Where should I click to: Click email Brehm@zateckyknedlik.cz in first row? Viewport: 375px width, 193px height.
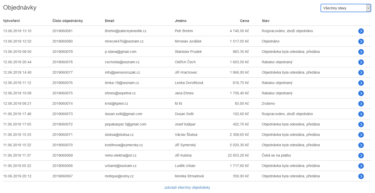pyautogui.click(x=125, y=31)
